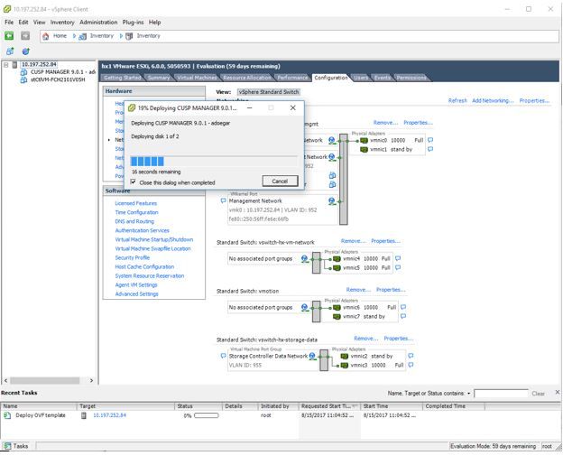Open the Security Profile link
The height and width of the screenshot is (456, 563).
(132, 257)
